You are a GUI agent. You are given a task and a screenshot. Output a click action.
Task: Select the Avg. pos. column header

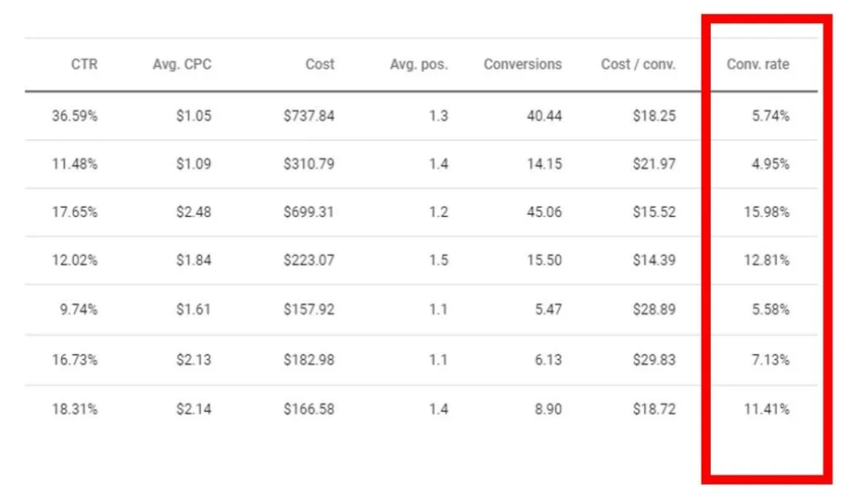coord(418,64)
